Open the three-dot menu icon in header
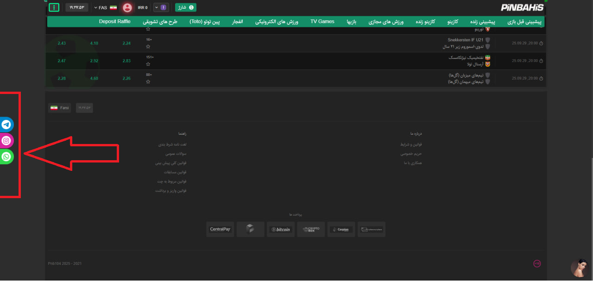The width and height of the screenshot is (593, 300). coord(54,7)
